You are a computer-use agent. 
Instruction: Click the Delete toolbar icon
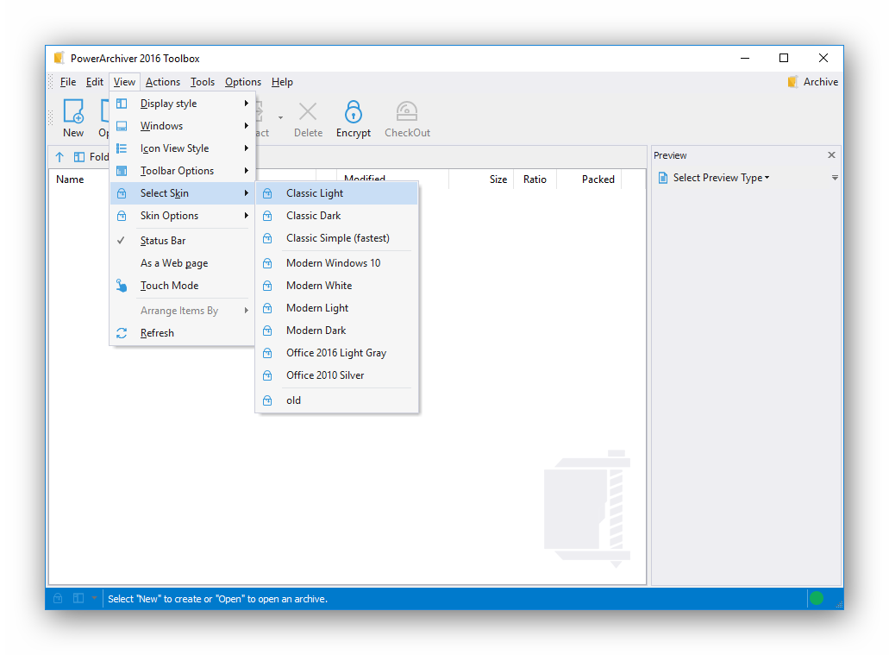[x=308, y=112]
